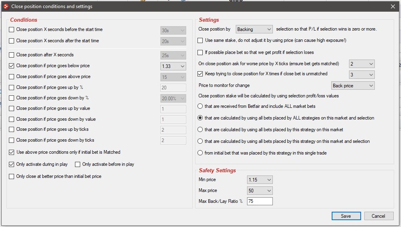Click the Save button

pos(346,216)
